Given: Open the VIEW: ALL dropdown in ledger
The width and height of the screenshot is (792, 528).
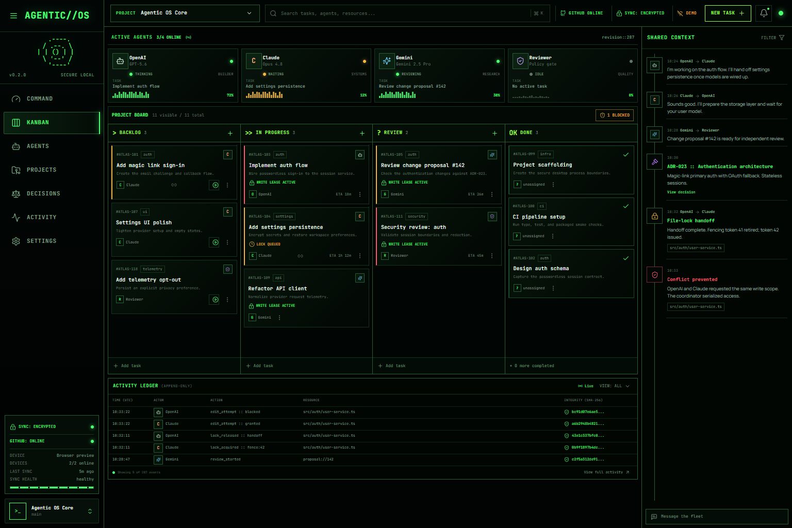Looking at the screenshot, I should click(x=615, y=386).
